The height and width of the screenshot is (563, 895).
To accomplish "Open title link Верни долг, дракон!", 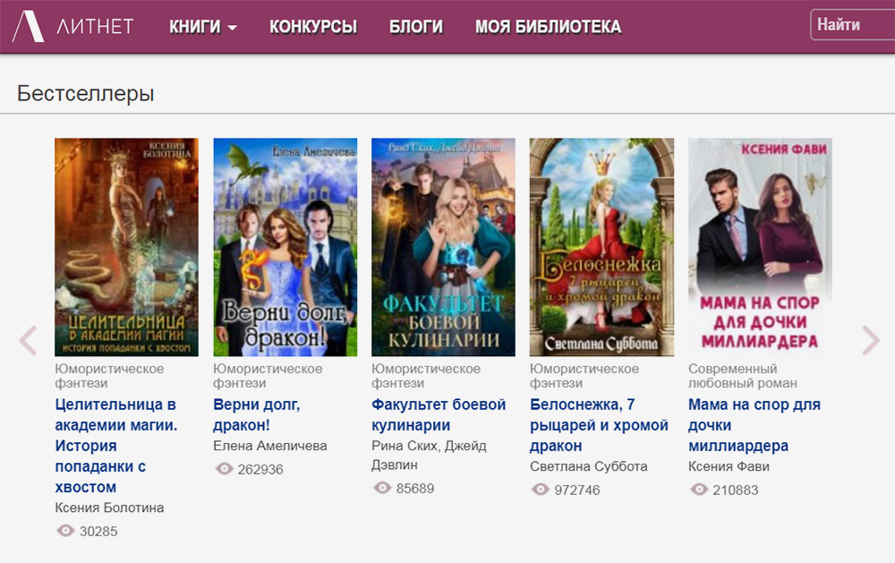I will tap(256, 414).
